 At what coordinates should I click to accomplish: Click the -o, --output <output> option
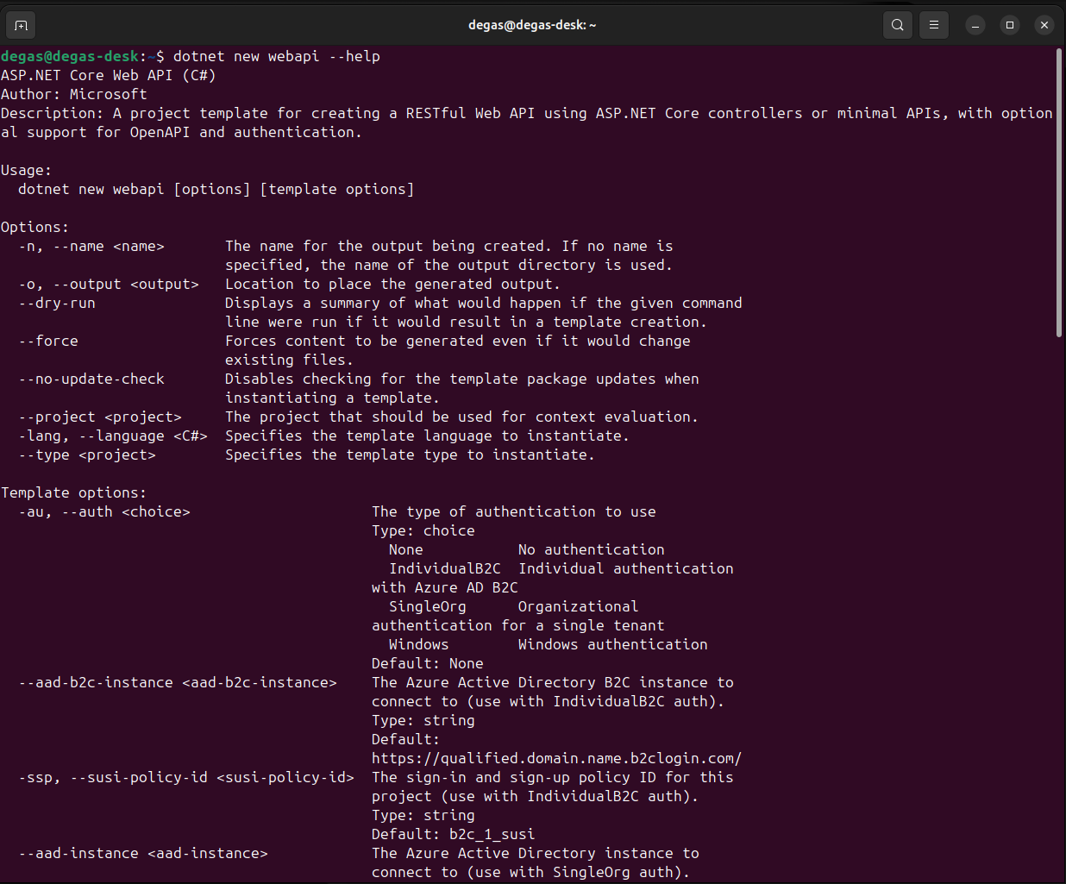pos(109,284)
